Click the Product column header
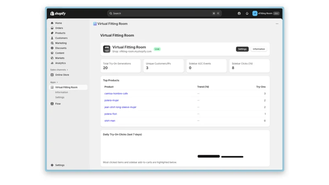The width and height of the screenshot is (329, 185). 109,87
